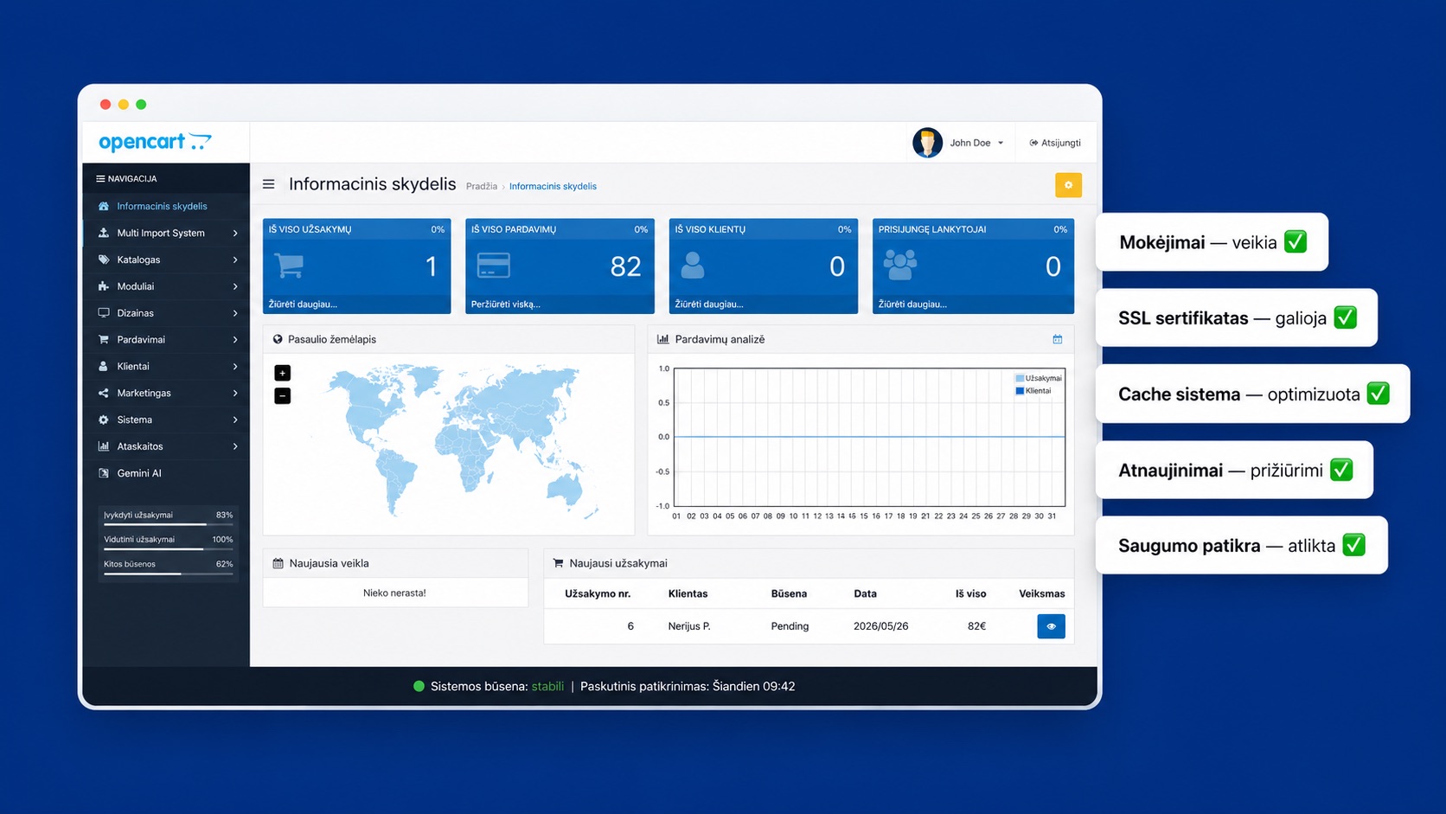The width and height of the screenshot is (1446, 814).
Task: Click group icon in Prisijungę lankytojai tile
Action: tap(900, 265)
